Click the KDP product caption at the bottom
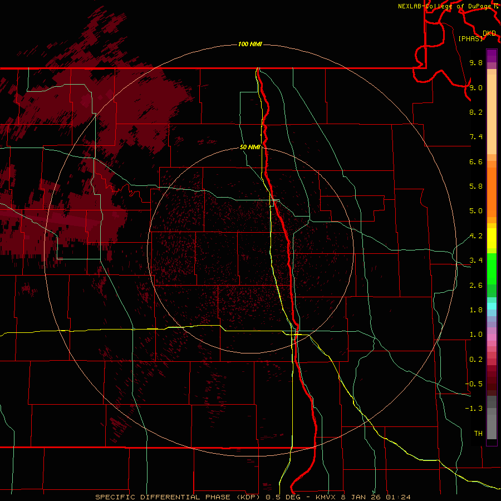The image size is (501, 501). (253, 497)
